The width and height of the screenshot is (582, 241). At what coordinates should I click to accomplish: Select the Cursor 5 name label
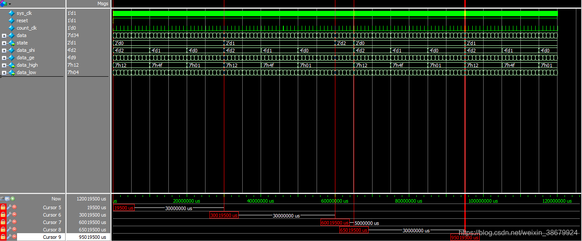point(52,207)
